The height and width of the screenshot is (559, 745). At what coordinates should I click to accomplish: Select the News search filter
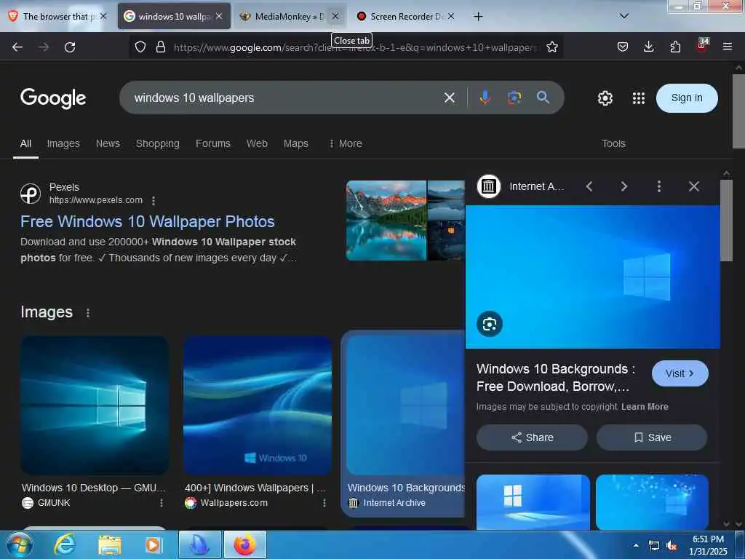click(108, 143)
